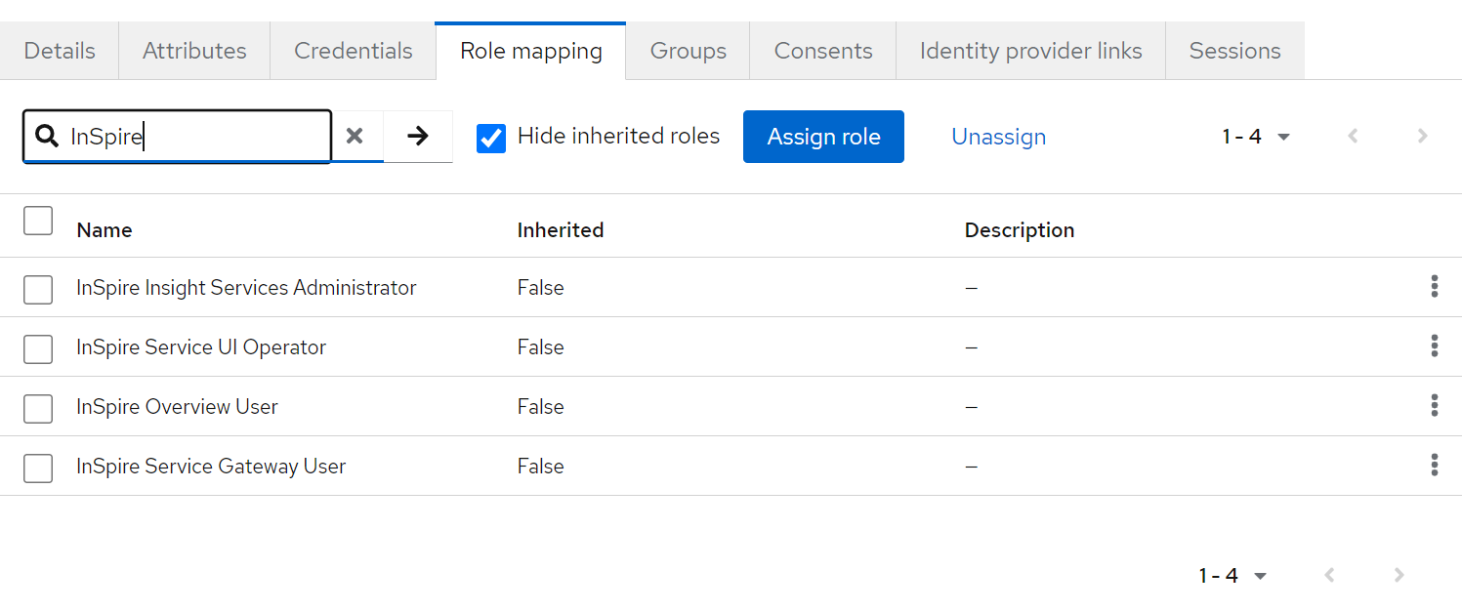Click the Unassign link

click(x=998, y=137)
